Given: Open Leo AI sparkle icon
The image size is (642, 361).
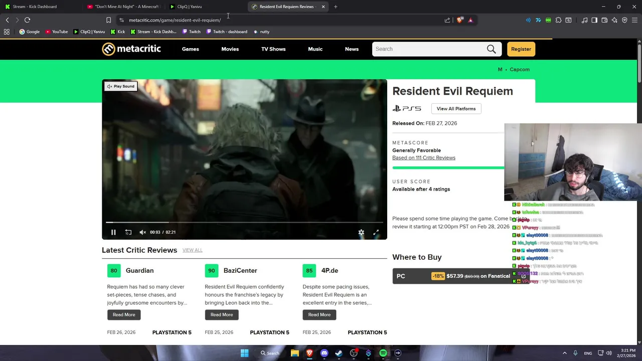Looking at the screenshot, I should tap(614, 20).
